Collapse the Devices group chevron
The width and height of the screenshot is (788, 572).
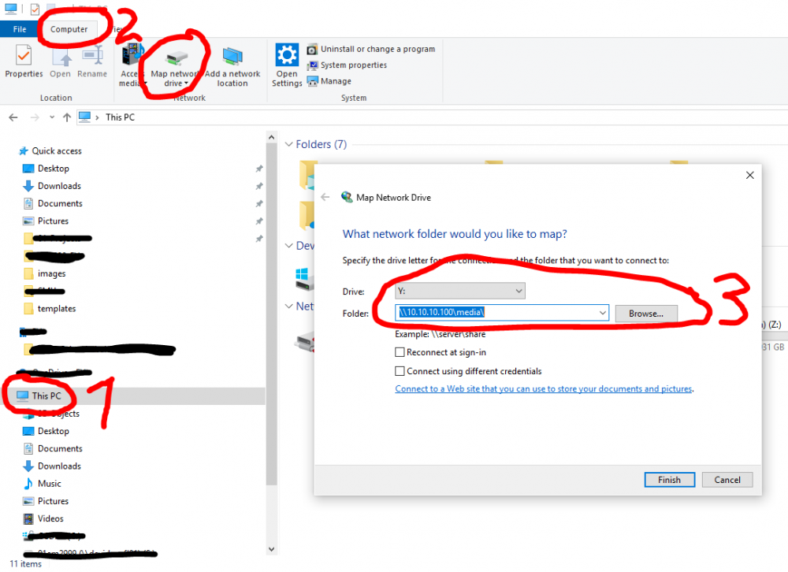point(289,246)
